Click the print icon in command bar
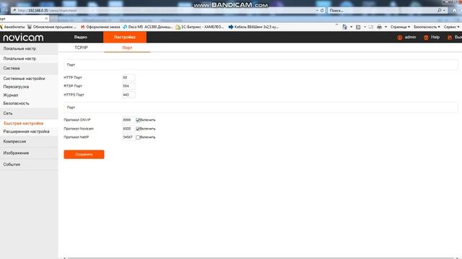The width and height of the screenshot is (462, 259). pos(379,27)
